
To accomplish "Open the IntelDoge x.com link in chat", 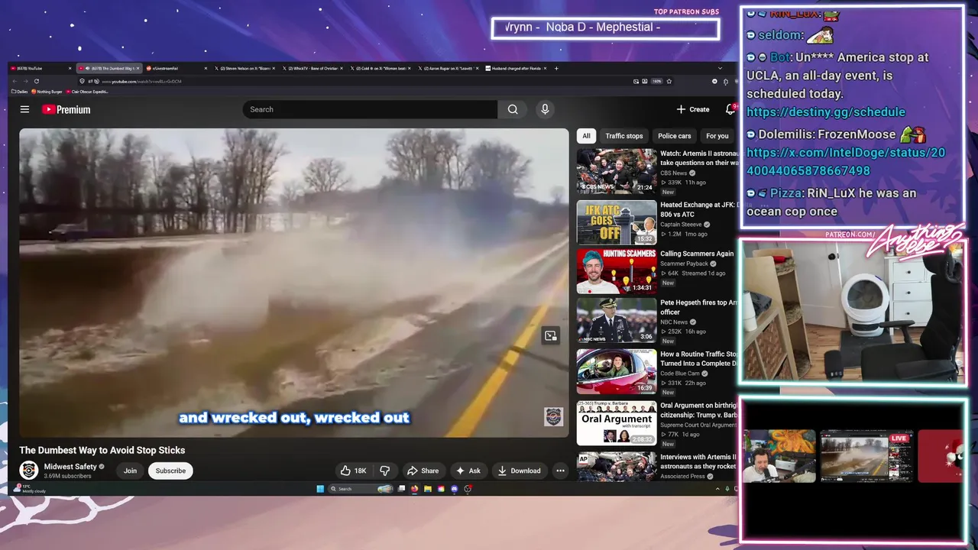I will (846, 162).
